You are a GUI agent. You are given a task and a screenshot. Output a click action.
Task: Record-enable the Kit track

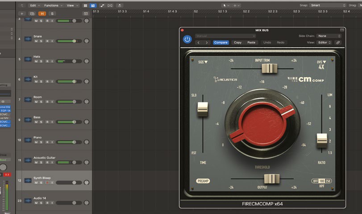click(x=47, y=82)
